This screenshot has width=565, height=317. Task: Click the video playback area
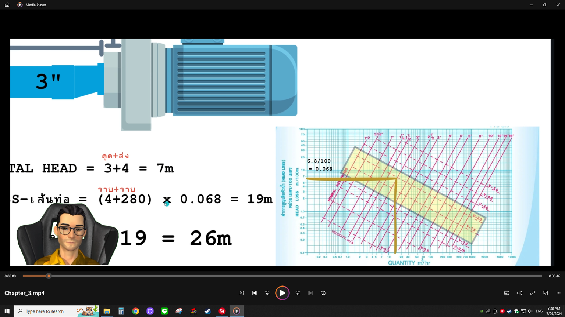click(280, 152)
